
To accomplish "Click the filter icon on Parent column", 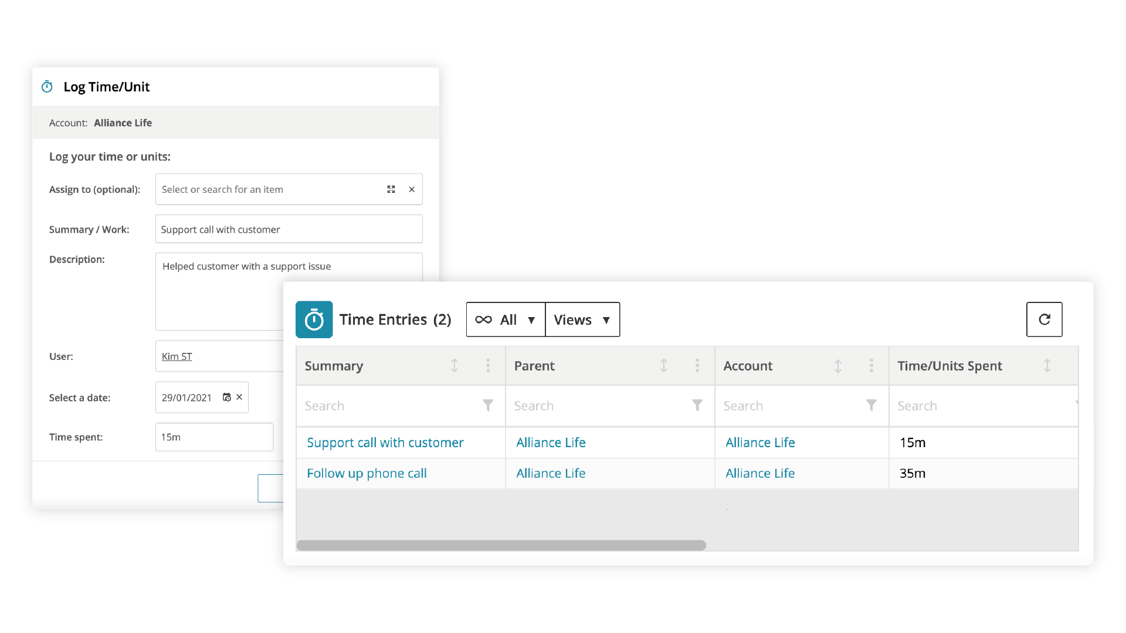I will point(697,405).
